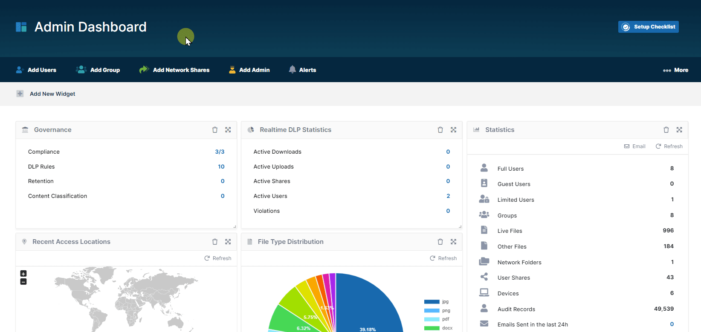Refresh the Statistics widget
Screen dimensions: 701x332
[669, 146]
